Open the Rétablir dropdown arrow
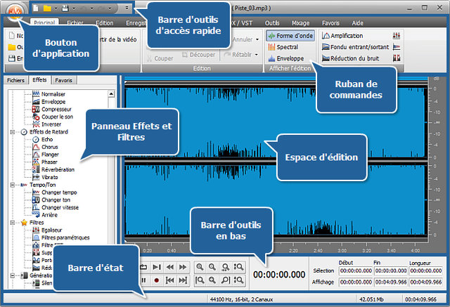The width and height of the screenshot is (450, 307). pyautogui.click(x=256, y=55)
